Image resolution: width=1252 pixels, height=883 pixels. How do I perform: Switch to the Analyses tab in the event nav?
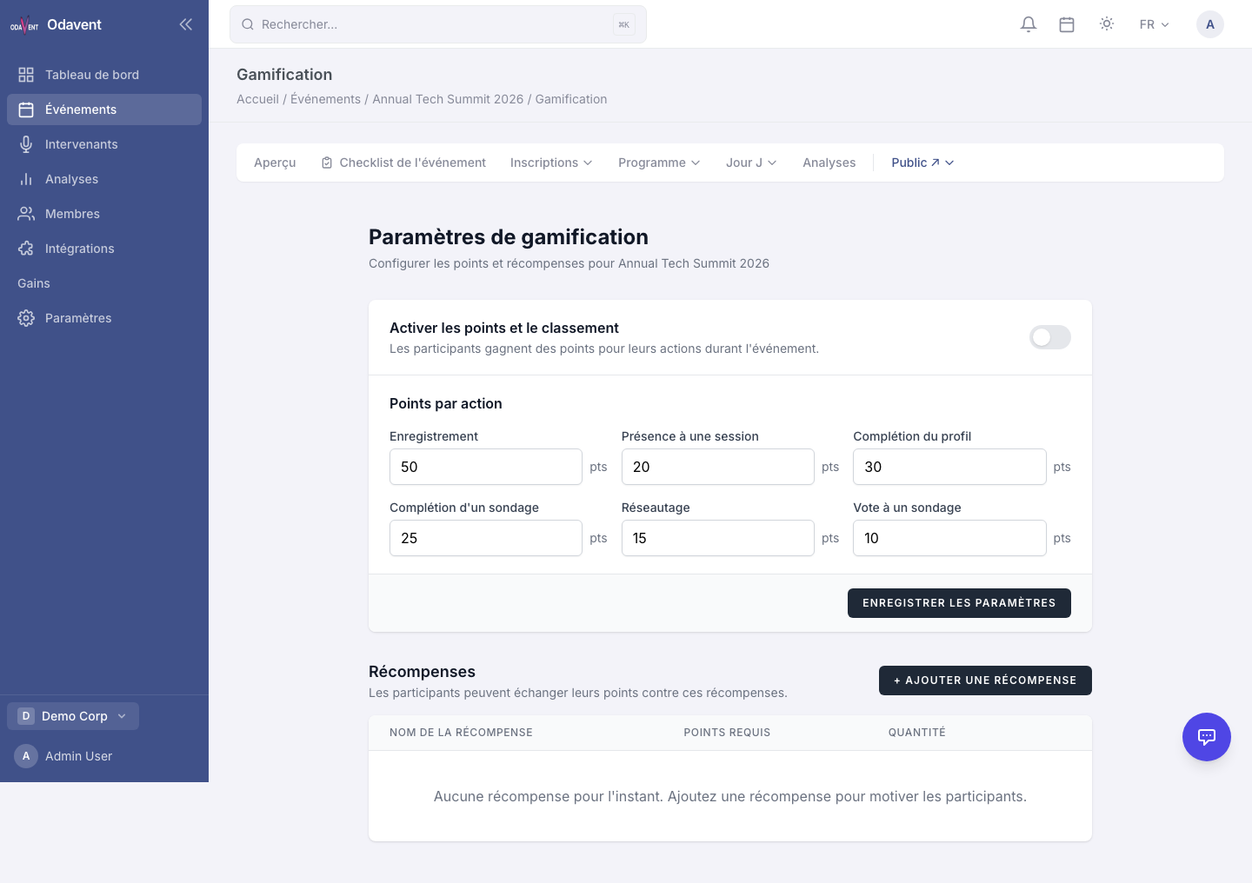(829, 163)
